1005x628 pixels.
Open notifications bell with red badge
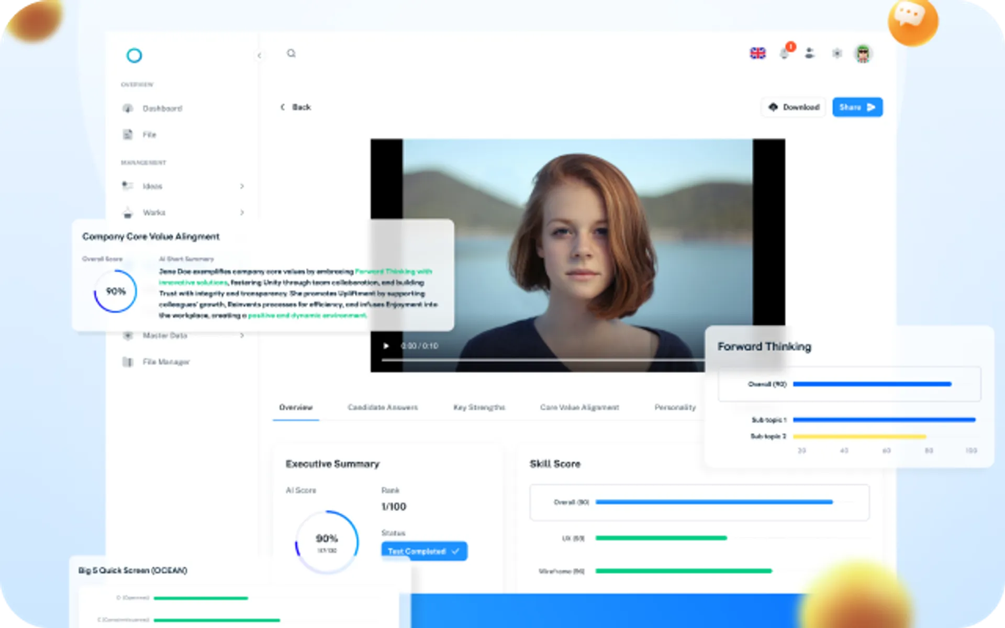[x=784, y=53]
